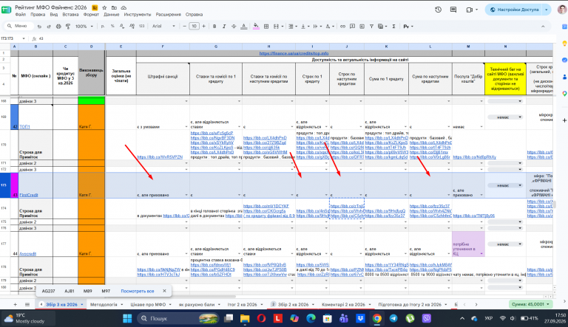Undo the last action

coord(39,27)
